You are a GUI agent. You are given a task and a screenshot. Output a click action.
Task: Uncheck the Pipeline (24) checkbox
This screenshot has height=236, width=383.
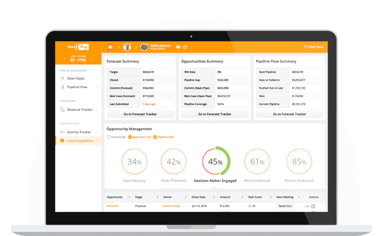click(155, 137)
